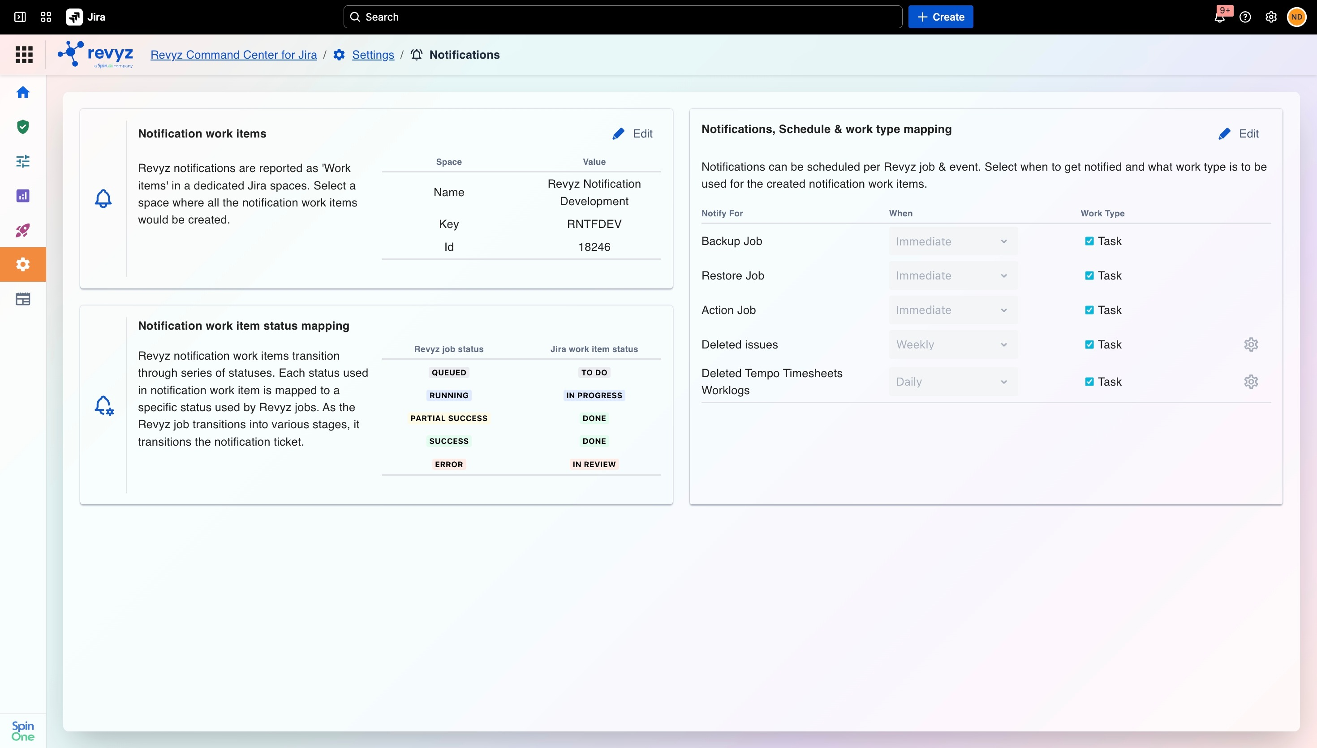Viewport: 1317px width, 748px height.
Task: Click the Jira Search field
Action: click(x=623, y=17)
